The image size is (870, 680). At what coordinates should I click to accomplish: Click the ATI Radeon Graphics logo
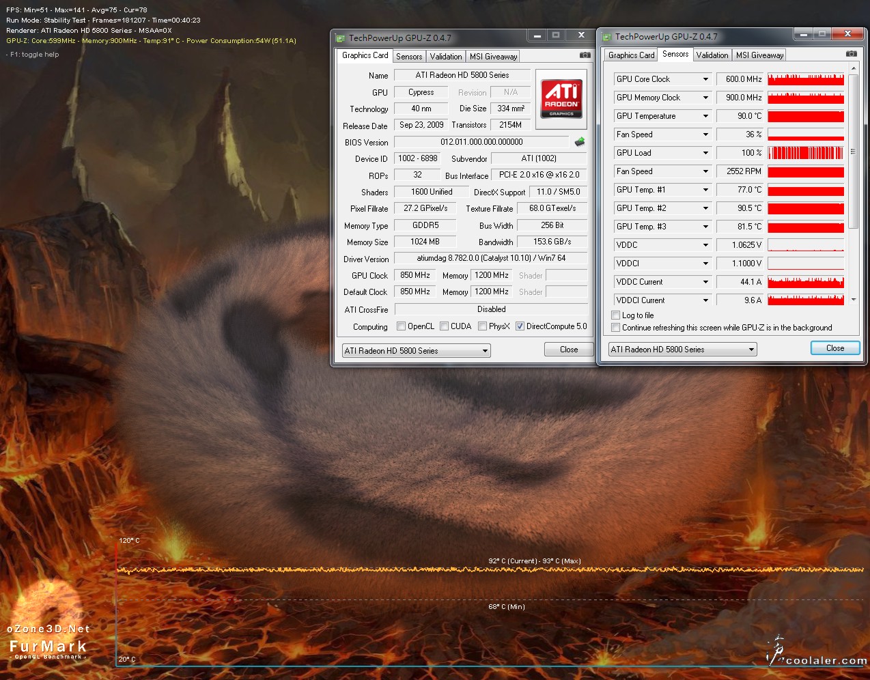tap(561, 99)
